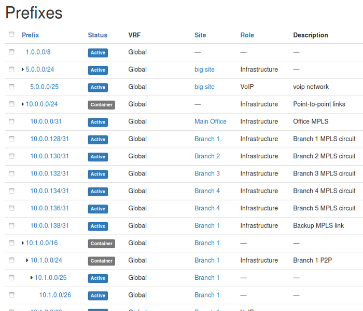This screenshot has width=363, height=311.
Task: Click the 10.1.0.0/25 tree arrow
Action: pos(32,278)
